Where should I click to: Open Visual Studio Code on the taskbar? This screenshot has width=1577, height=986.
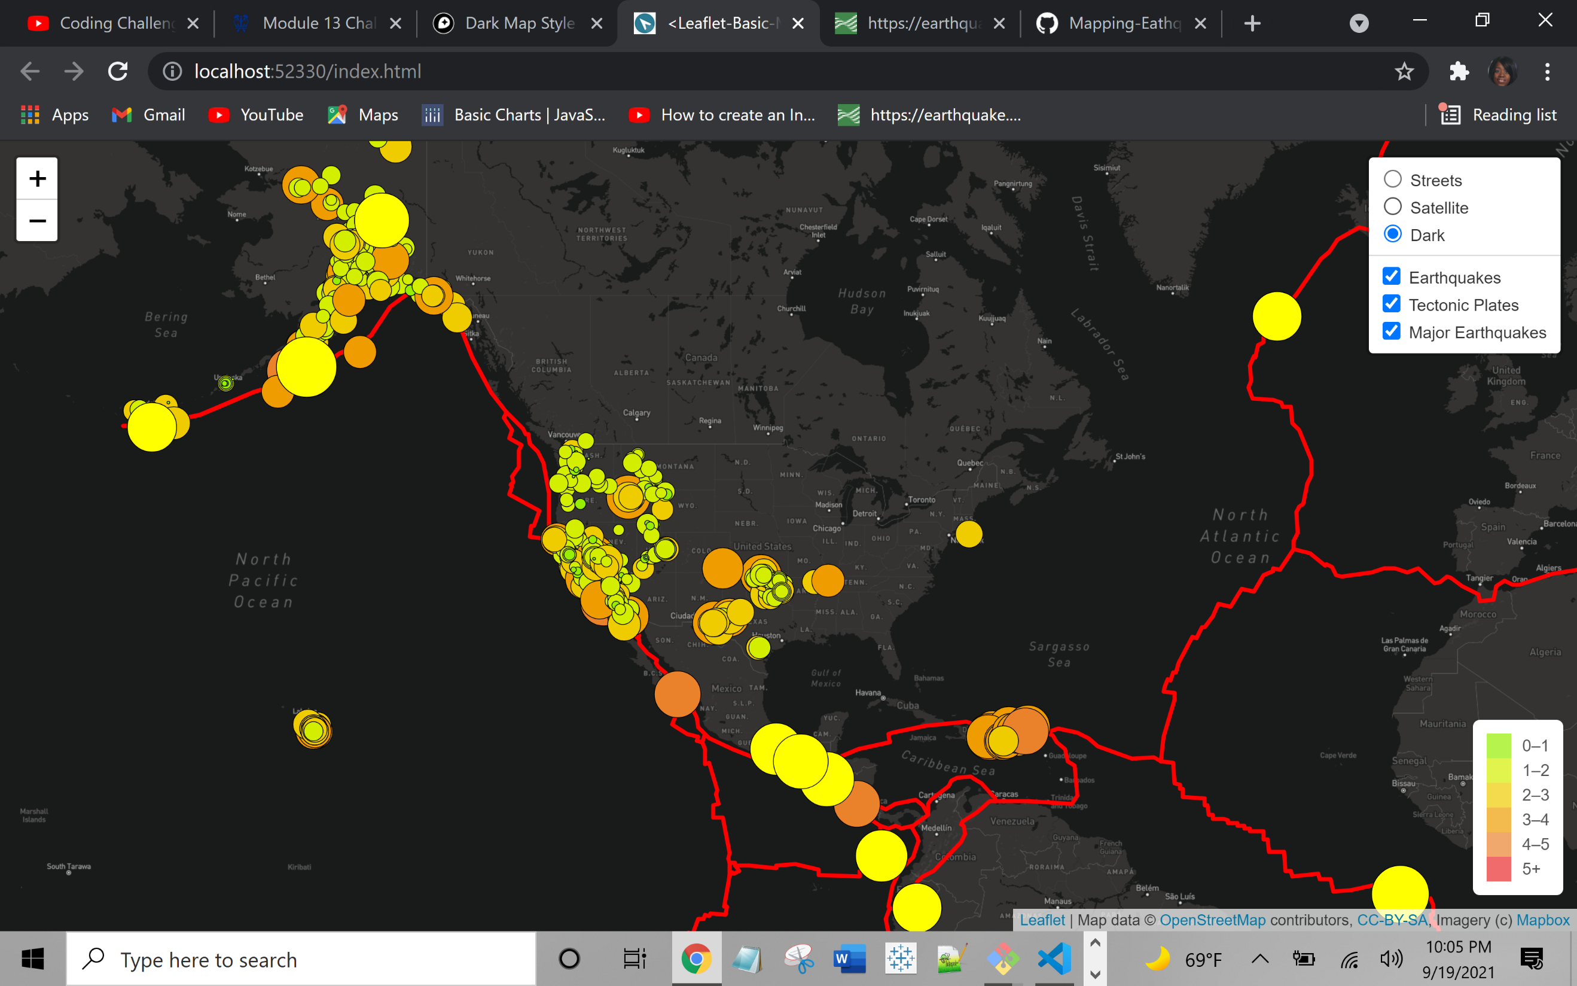pos(1054,958)
